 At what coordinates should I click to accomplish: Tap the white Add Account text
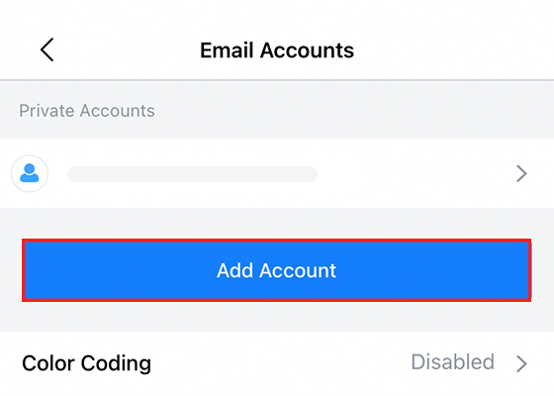(x=277, y=271)
